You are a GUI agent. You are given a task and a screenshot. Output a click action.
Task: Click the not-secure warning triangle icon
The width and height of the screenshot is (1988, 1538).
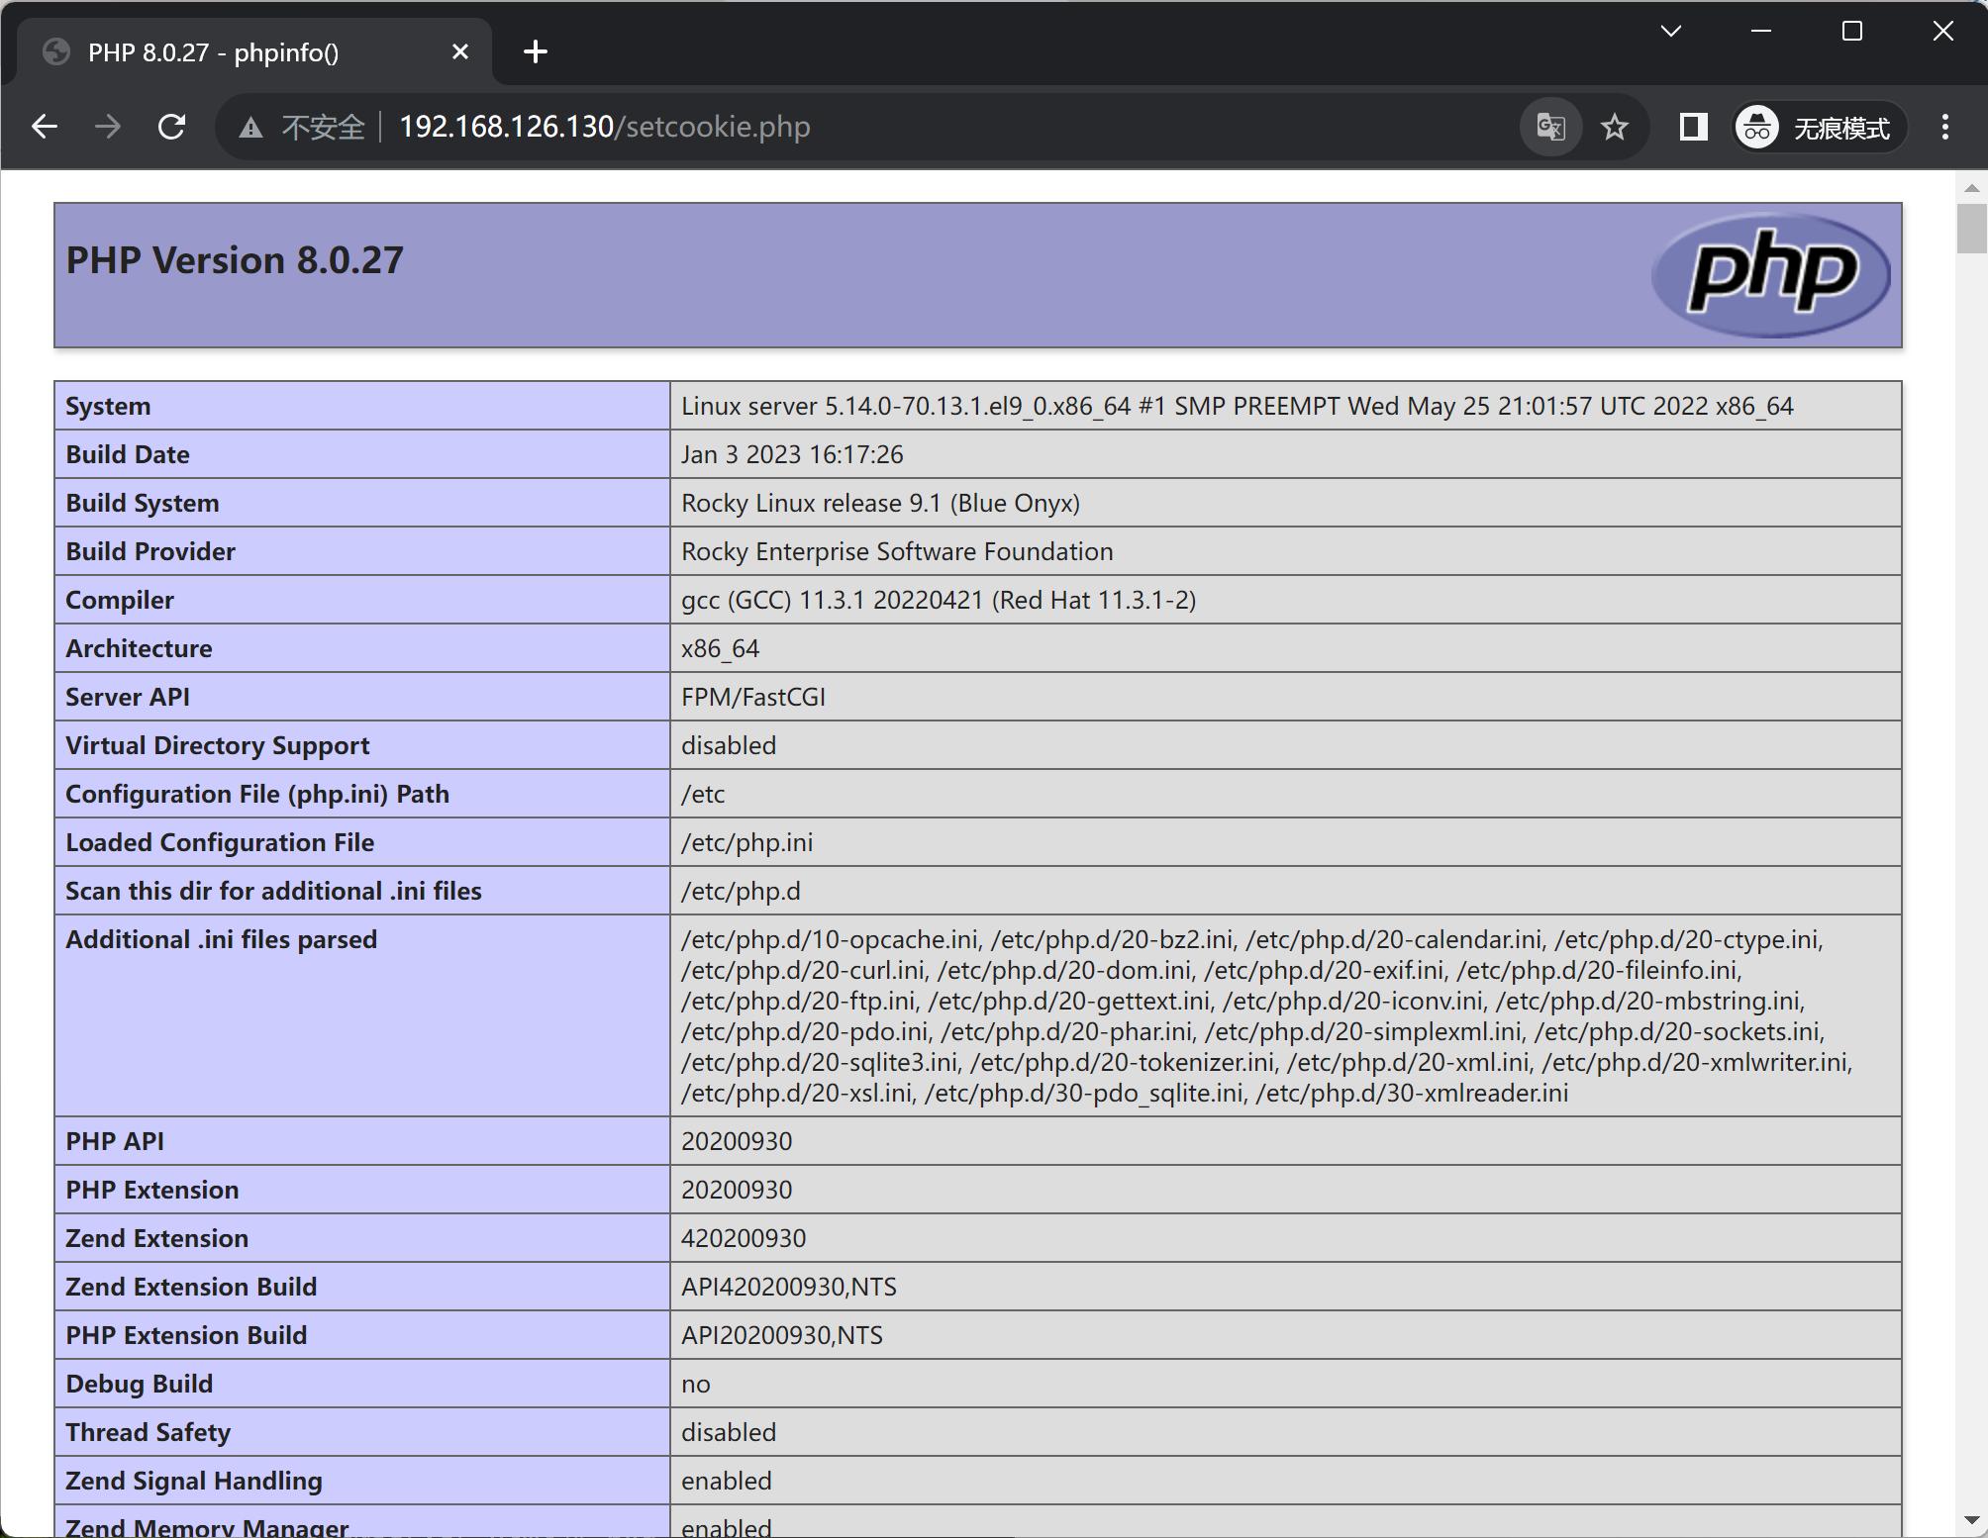pyautogui.click(x=250, y=128)
